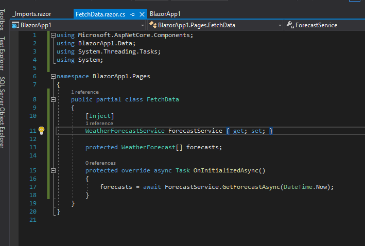
Task: Click the ForecastService member wrench icon
Action: [290, 25]
